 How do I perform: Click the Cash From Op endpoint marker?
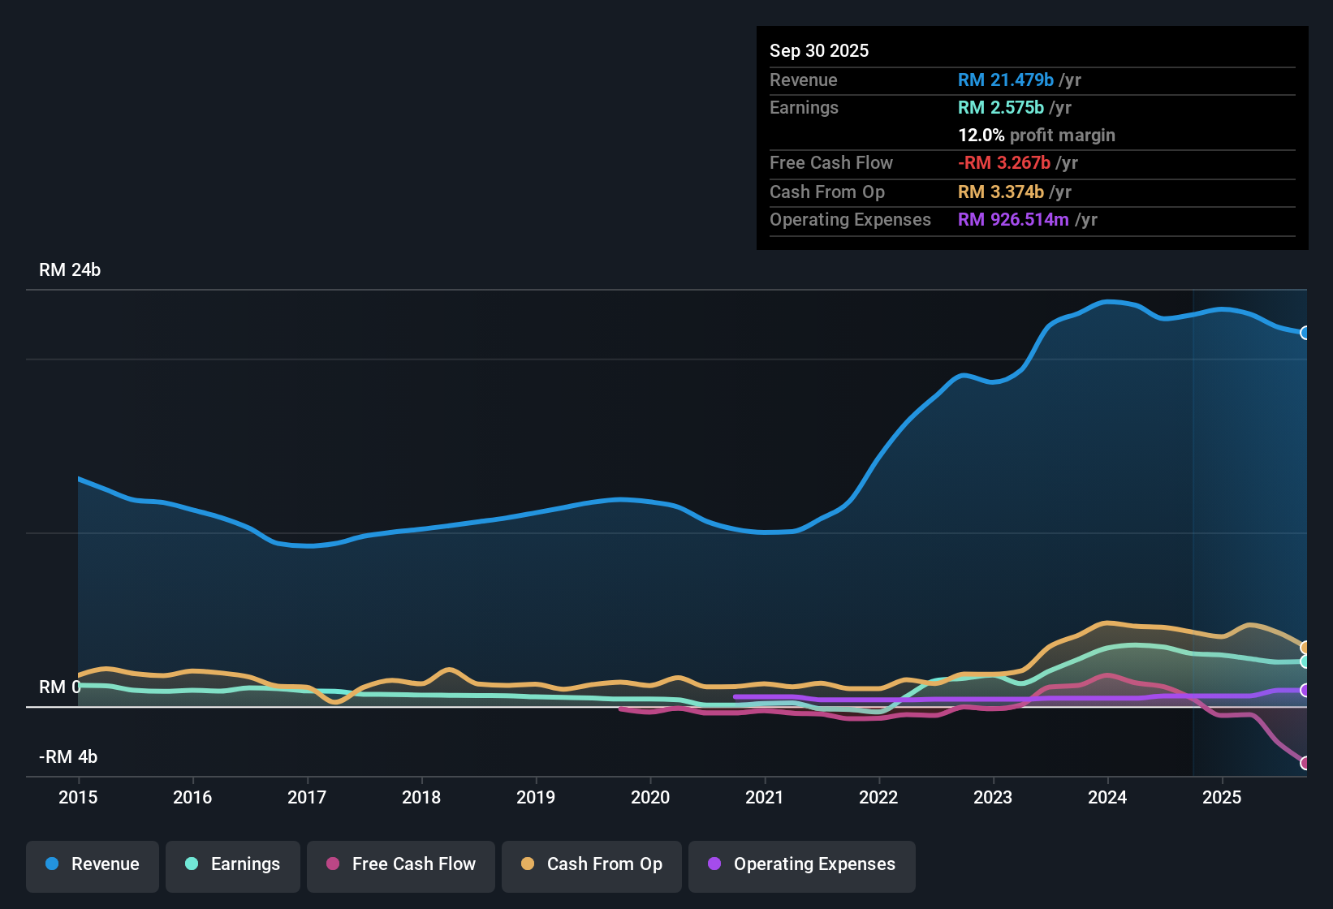[x=1305, y=647]
